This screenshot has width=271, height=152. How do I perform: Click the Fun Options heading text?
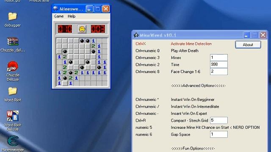[193, 148]
